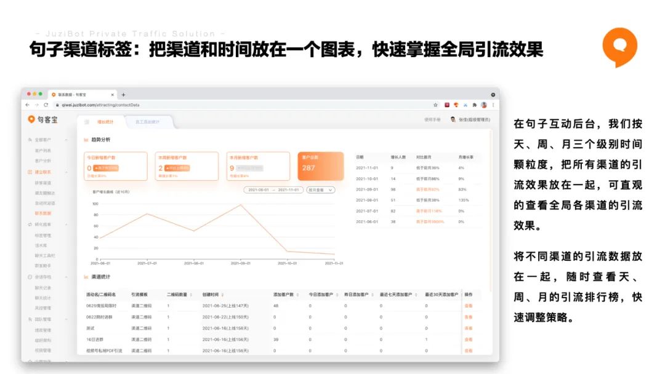This screenshot has width=665, height=374.
Task: Click the blue extension icon in toolbar
Action: tap(465, 105)
